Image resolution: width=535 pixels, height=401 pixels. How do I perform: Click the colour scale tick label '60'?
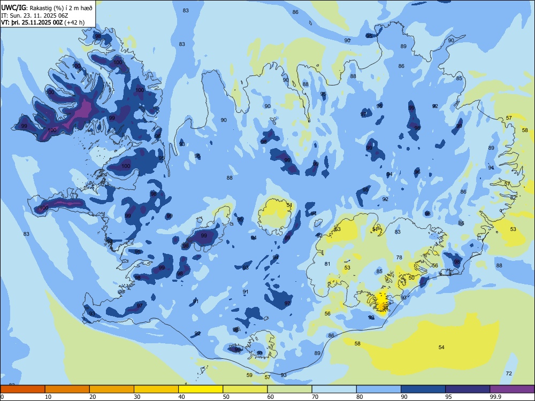pos(271,397)
